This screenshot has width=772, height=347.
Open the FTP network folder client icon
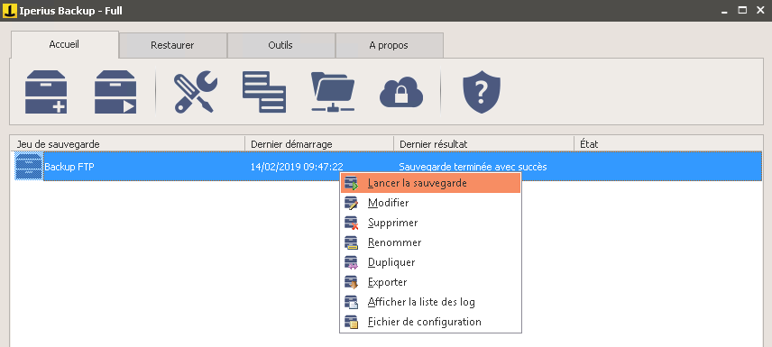click(x=333, y=92)
